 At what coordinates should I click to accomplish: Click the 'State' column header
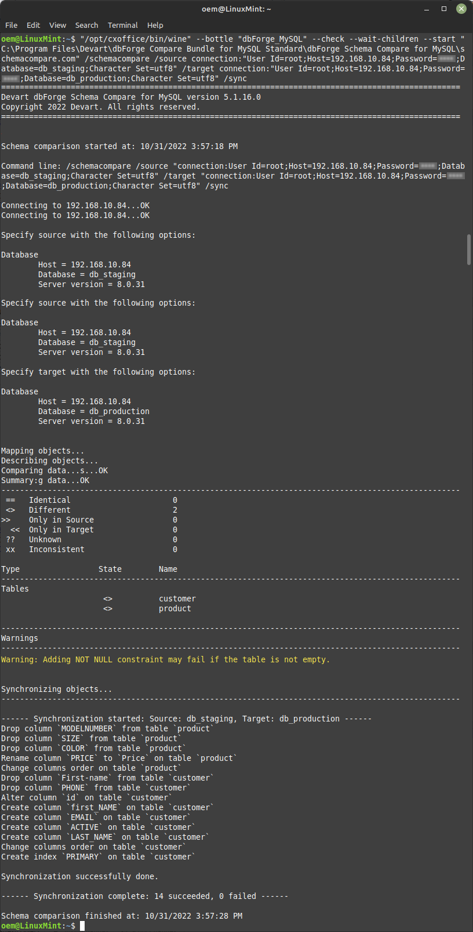pos(110,569)
